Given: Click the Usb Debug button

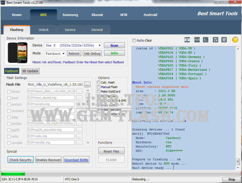Looking at the screenshot, I should click(x=92, y=53).
